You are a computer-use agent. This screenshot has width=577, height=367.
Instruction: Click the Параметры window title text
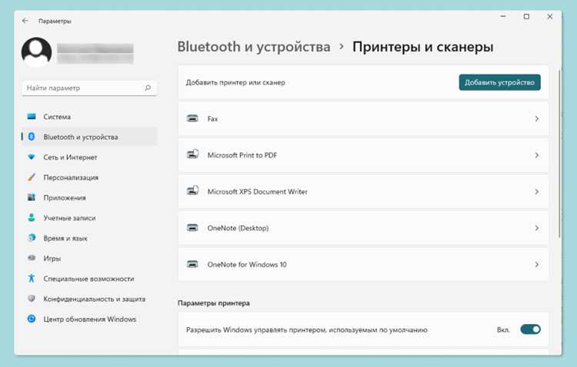(x=55, y=21)
